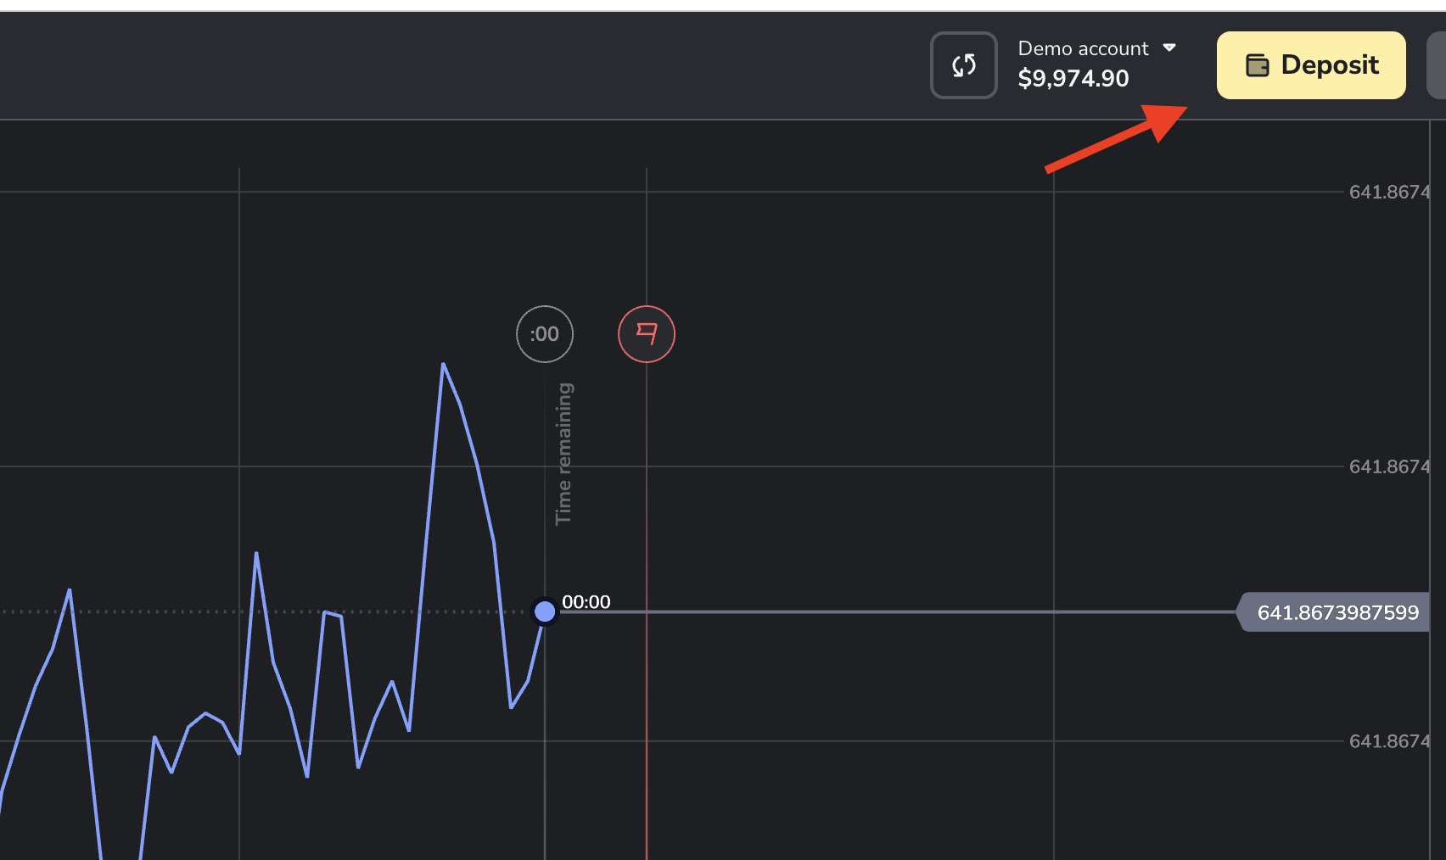Click the 641.8673987599 price tag
Viewport: 1446px width, 860px height.
pyautogui.click(x=1334, y=612)
